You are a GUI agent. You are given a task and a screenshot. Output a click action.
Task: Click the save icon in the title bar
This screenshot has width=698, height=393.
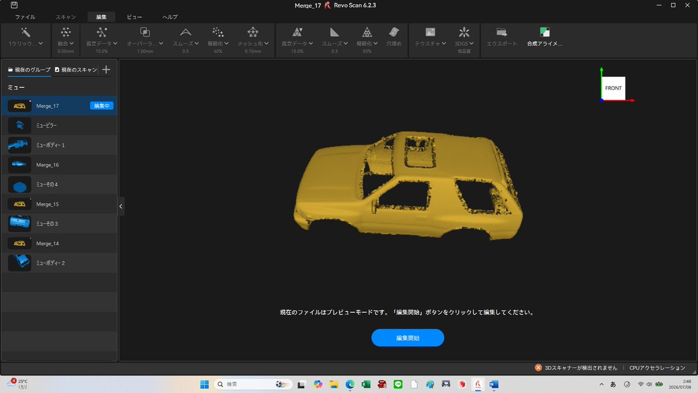[x=13, y=5]
